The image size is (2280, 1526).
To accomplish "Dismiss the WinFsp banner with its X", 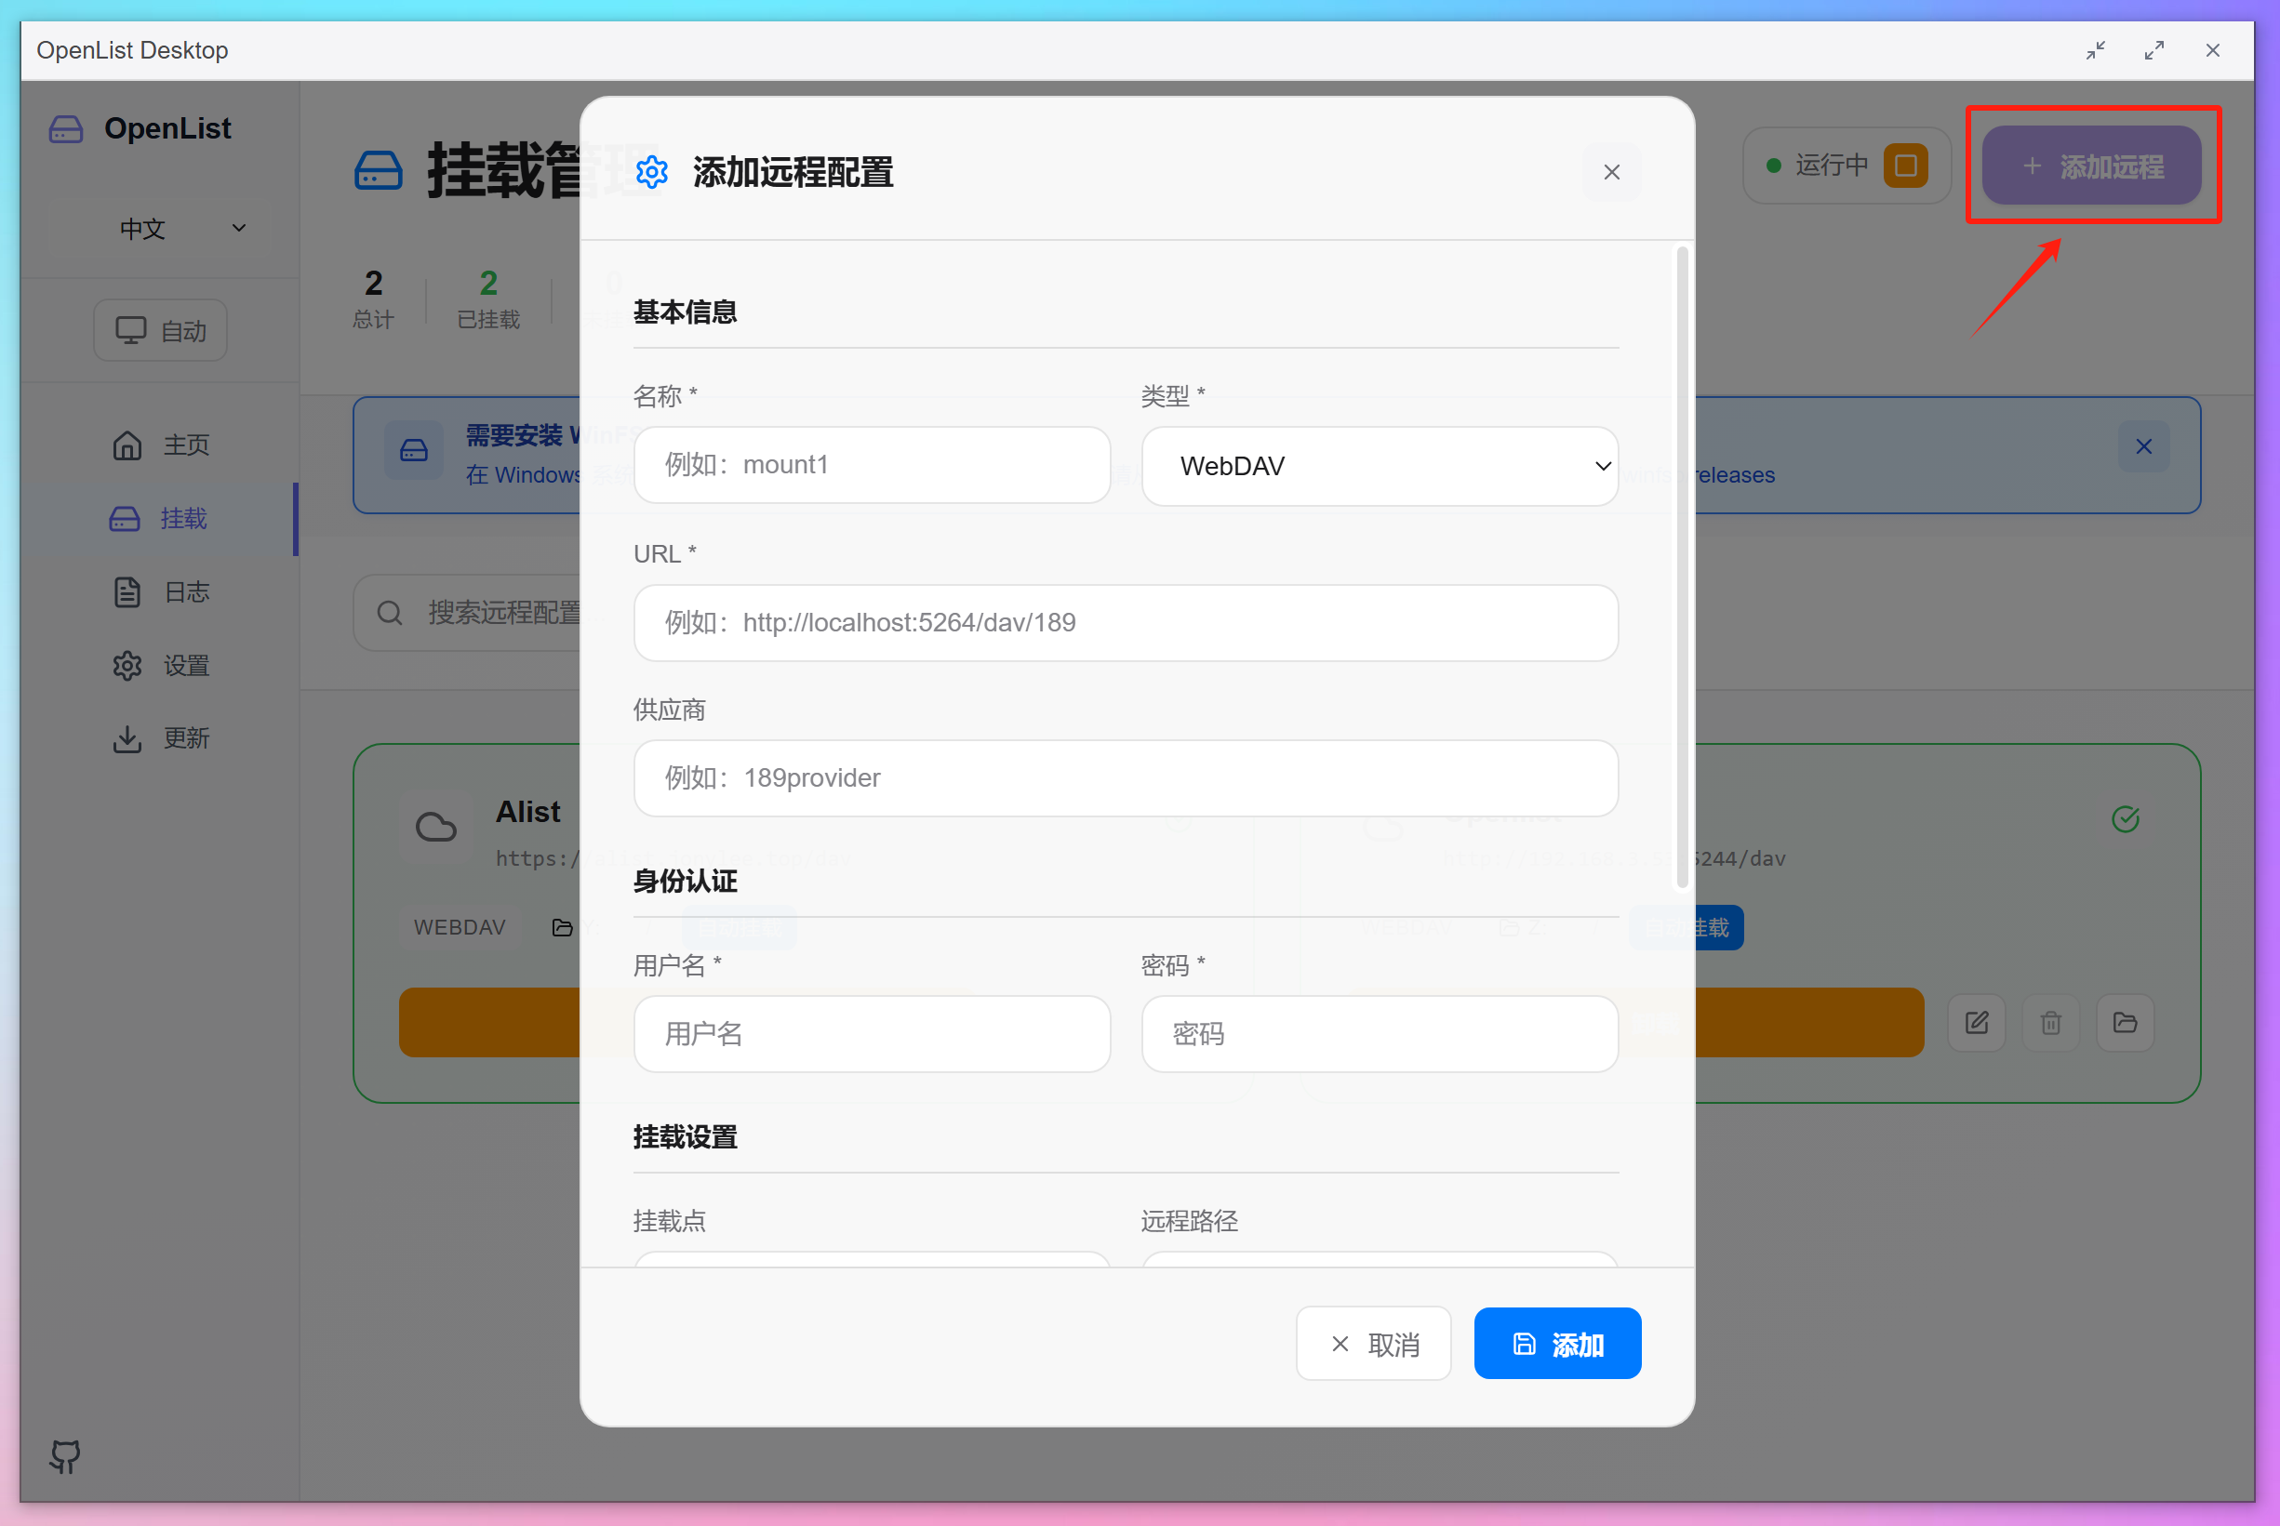I will tap(2143, 445).
